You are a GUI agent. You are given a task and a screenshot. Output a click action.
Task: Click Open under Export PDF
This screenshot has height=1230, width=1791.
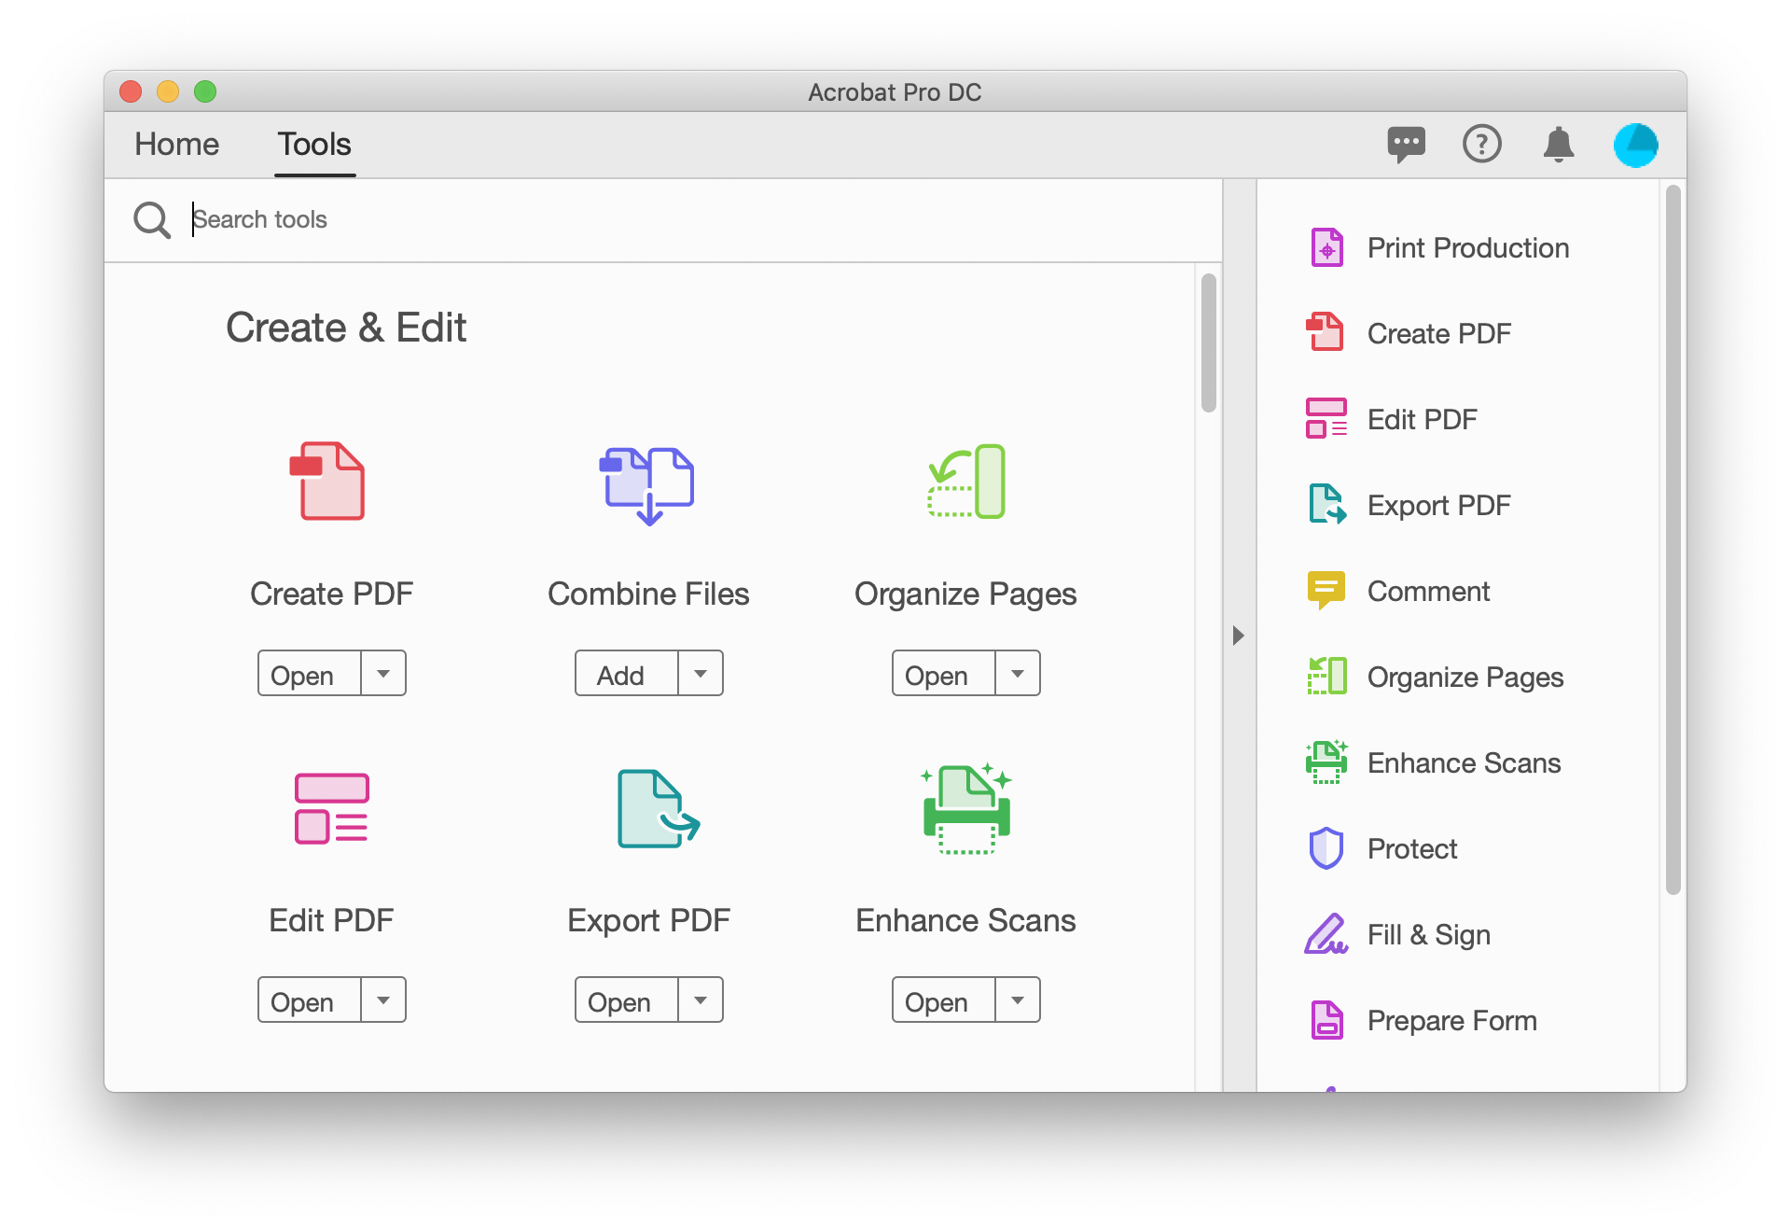click(x=626, y=999)
